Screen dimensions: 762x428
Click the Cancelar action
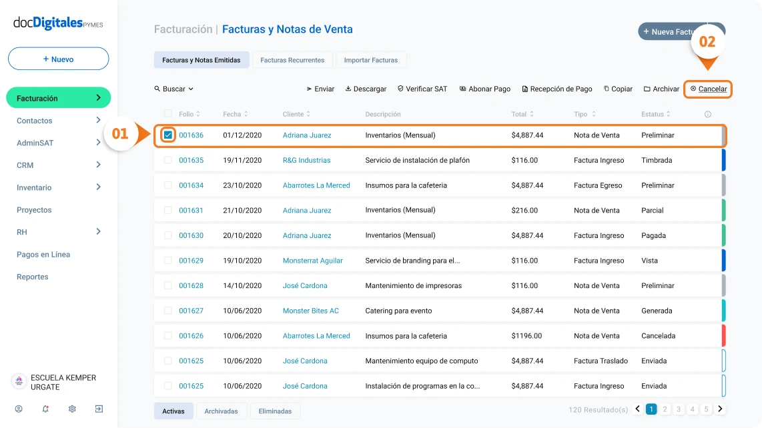coord(709,89)
